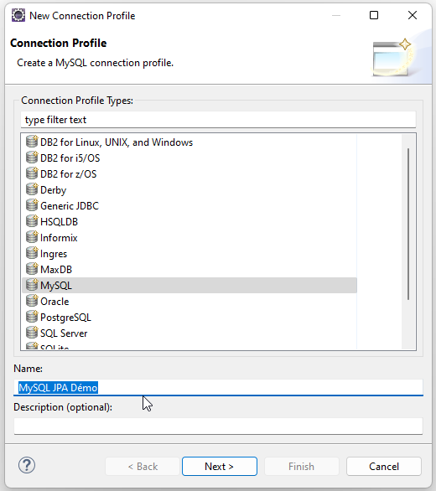Viewport: 436px width, 491px height.
Task: Maximize the New Connection Profile dialog
Action: pyautogui.click(x=374, y=15)
